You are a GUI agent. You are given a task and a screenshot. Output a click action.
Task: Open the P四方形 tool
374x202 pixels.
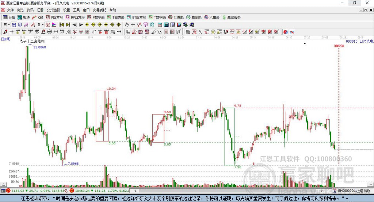pos(54,18)
